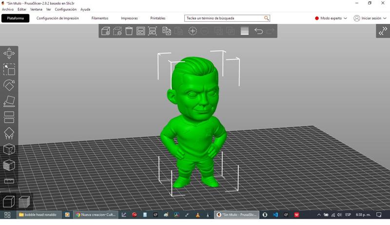Image resolution: width=390 pixels, height=225 pixels.
Task: Switch to sliced layers preview icon
Action: [x=24, y=202]
